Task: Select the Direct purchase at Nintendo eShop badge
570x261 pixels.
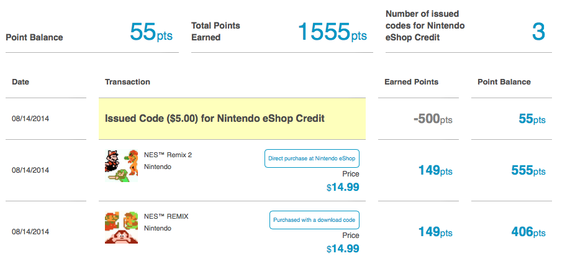Action: click(312, 158)
